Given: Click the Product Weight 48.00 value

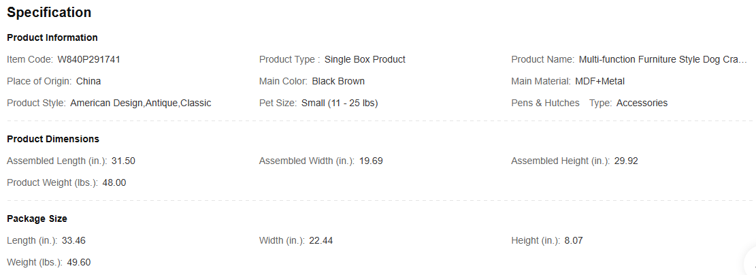Looking at the screenshot, I should (114, 182).
